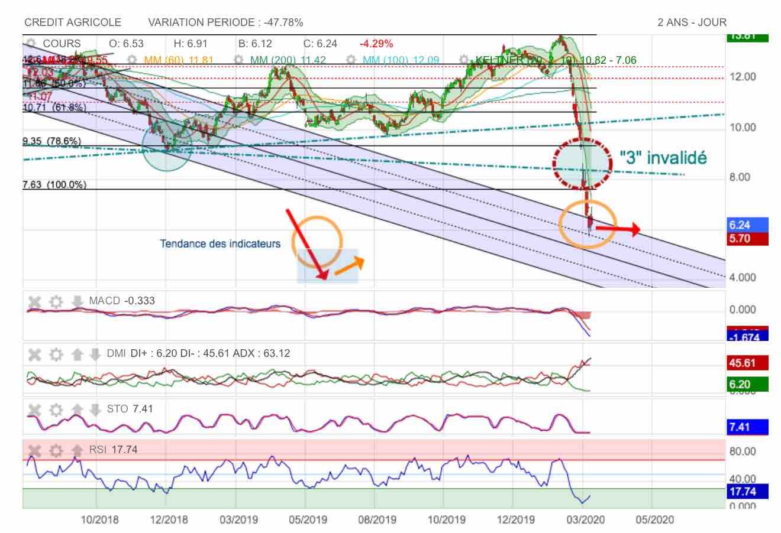
Task: Click the MACD -0.333 label
Action: click(122, 301)
